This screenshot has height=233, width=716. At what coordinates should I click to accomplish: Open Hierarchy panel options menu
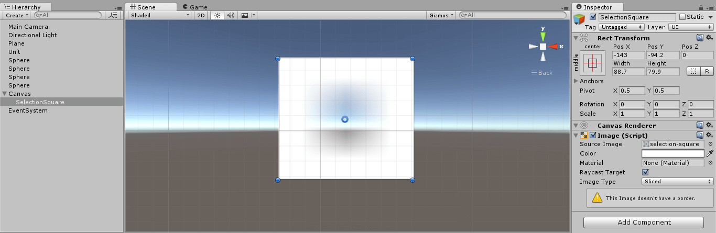pyautogui.click(x=118, y=8)
